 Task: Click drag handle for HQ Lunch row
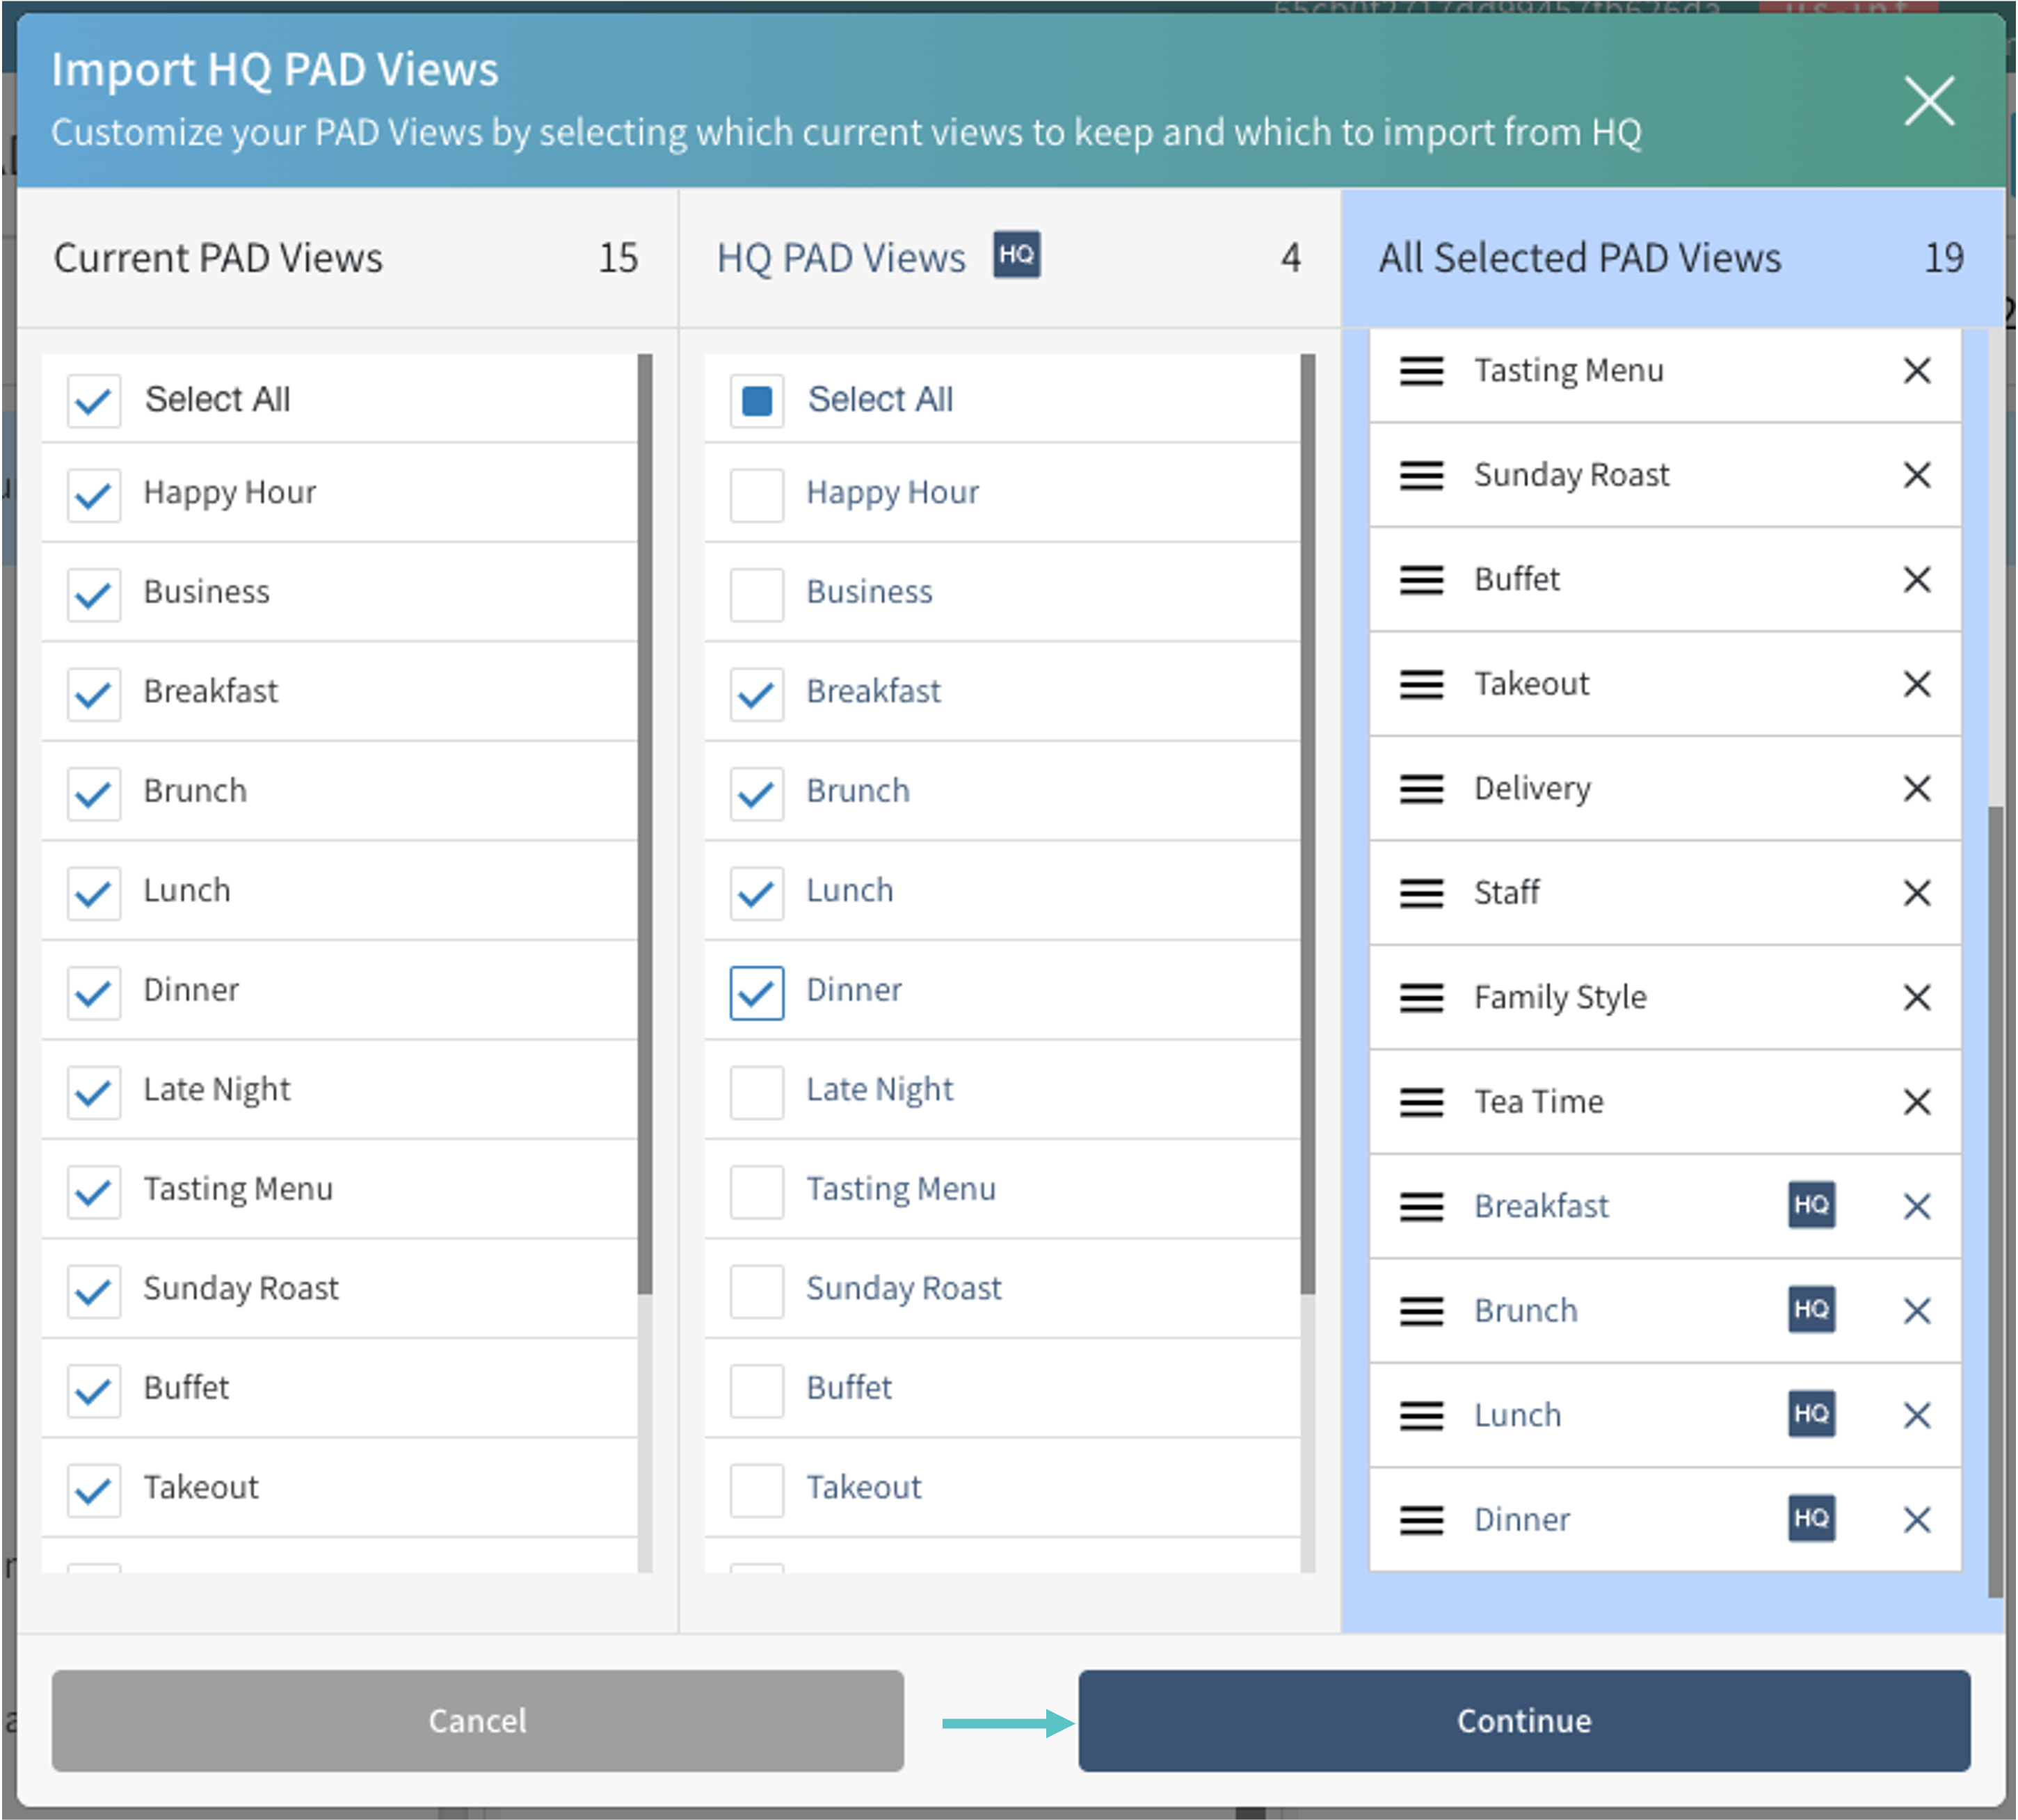tap(1421, 1415)
